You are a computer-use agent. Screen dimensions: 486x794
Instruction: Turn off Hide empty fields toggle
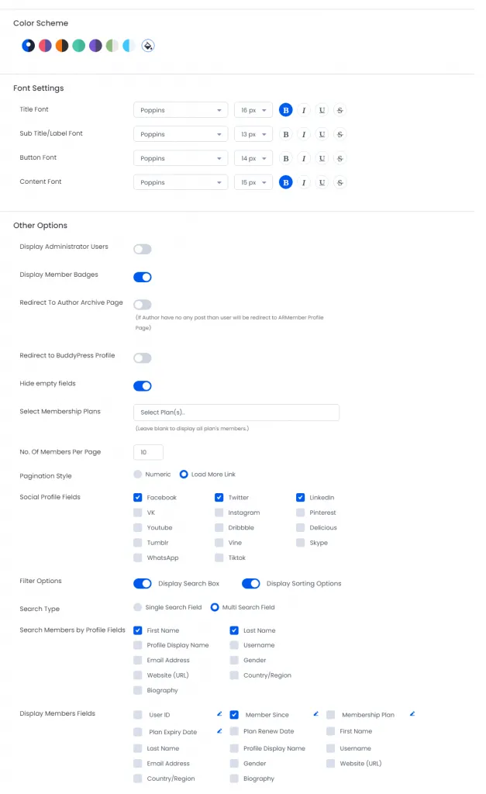click(143, 385)
